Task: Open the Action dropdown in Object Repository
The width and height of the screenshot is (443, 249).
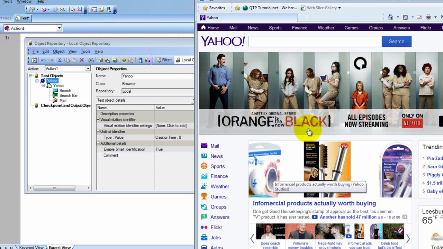Action: 88,68
